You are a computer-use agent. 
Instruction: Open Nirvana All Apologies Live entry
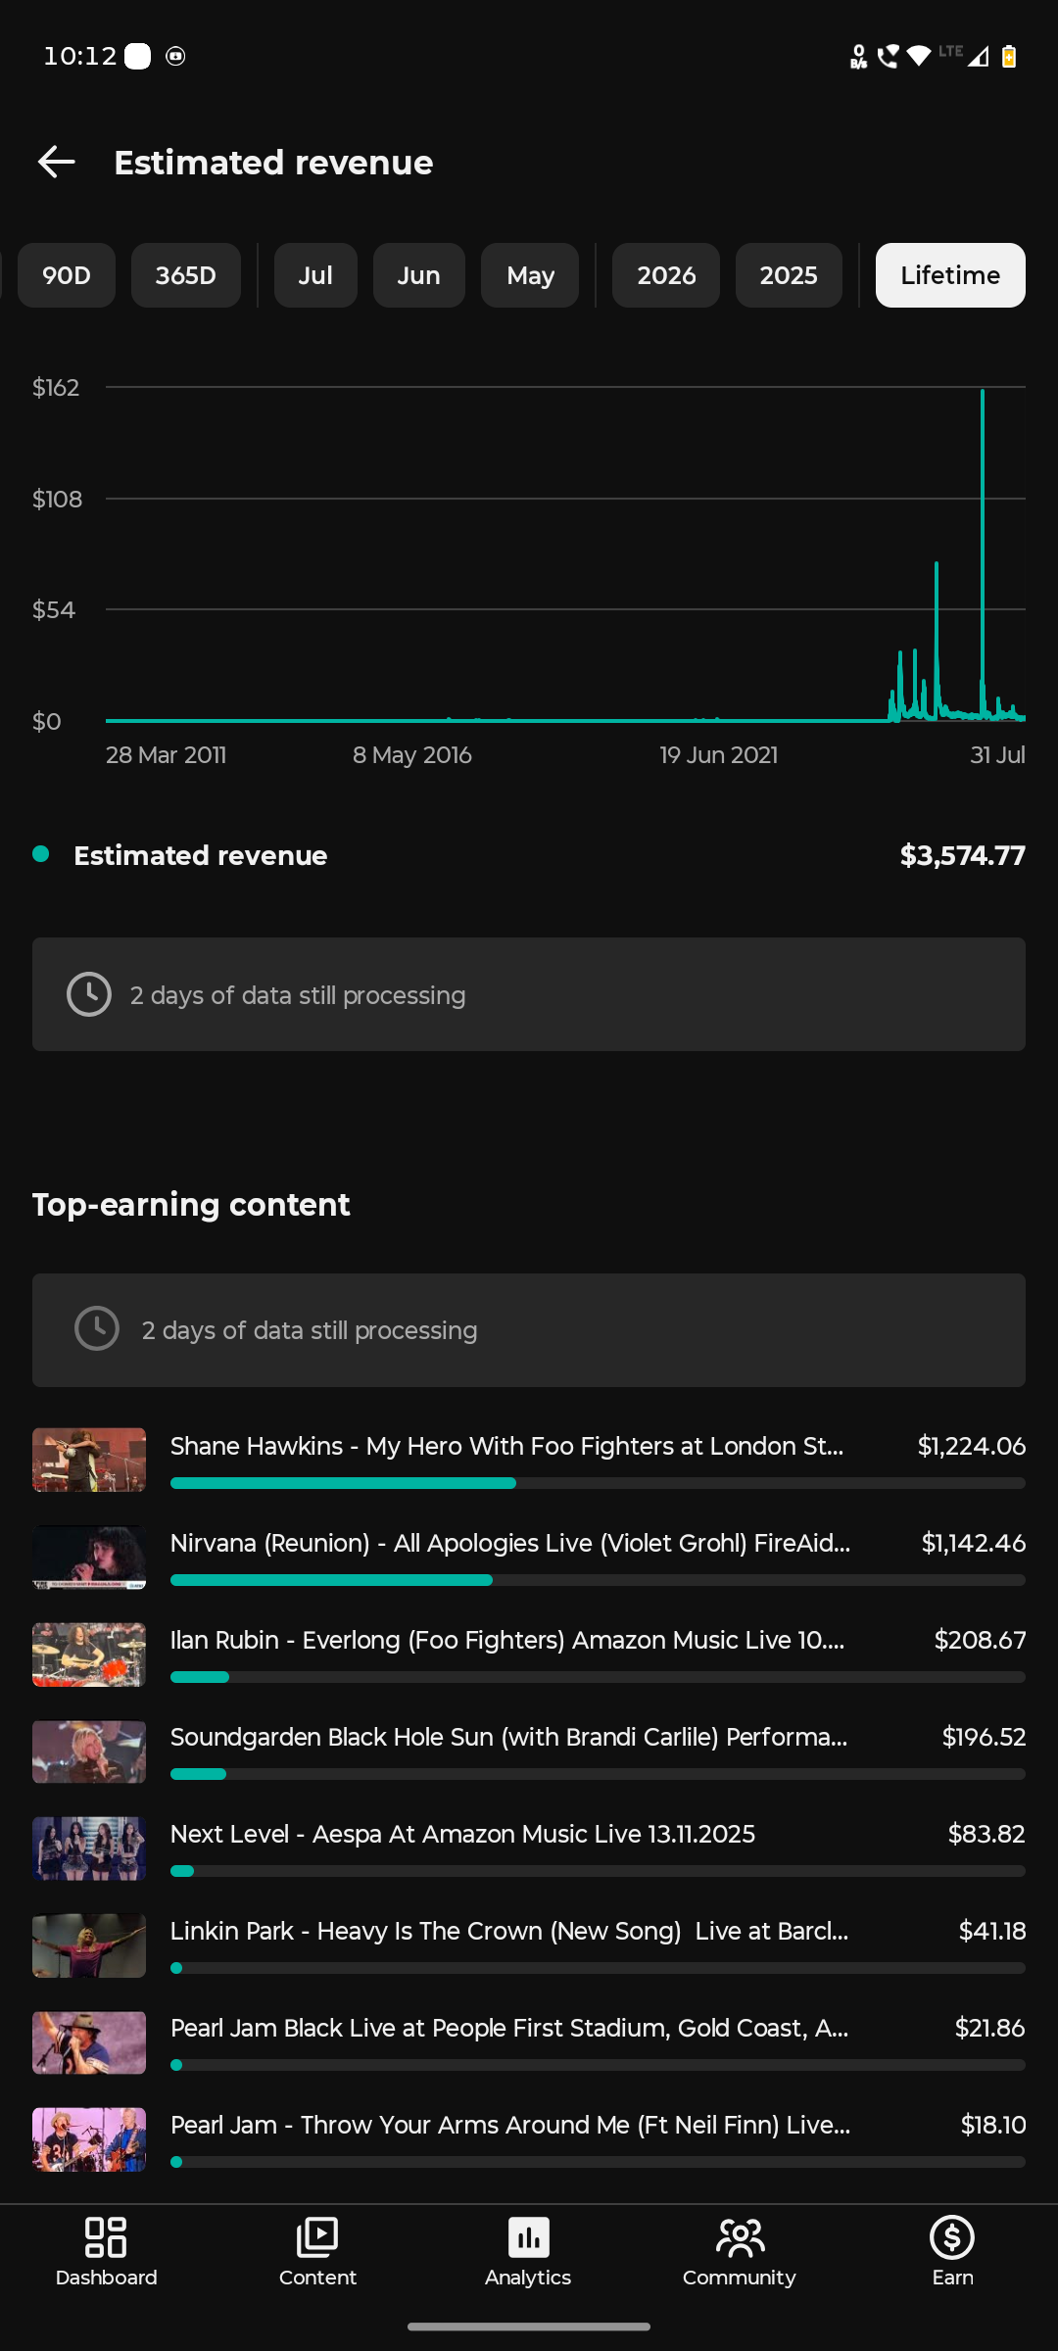[x=529, y=1557]
